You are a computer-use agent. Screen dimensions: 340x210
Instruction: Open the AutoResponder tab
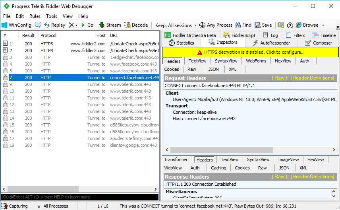(x=271, y=43)
